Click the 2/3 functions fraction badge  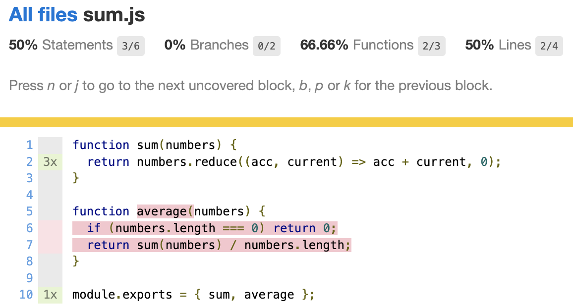pos(431,46)
